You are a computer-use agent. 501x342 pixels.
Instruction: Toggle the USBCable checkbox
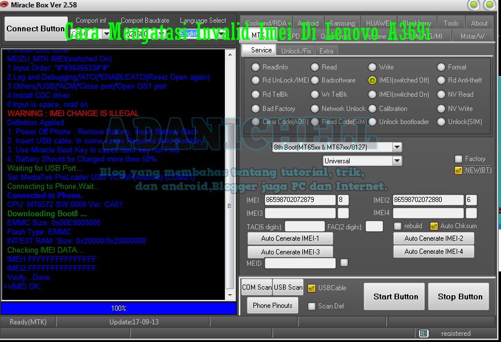[x=311, y=288]
